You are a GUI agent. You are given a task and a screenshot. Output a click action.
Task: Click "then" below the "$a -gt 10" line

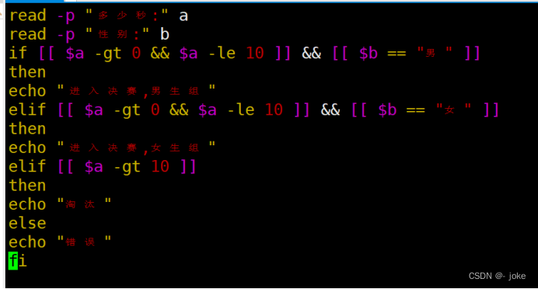point(27,186)
